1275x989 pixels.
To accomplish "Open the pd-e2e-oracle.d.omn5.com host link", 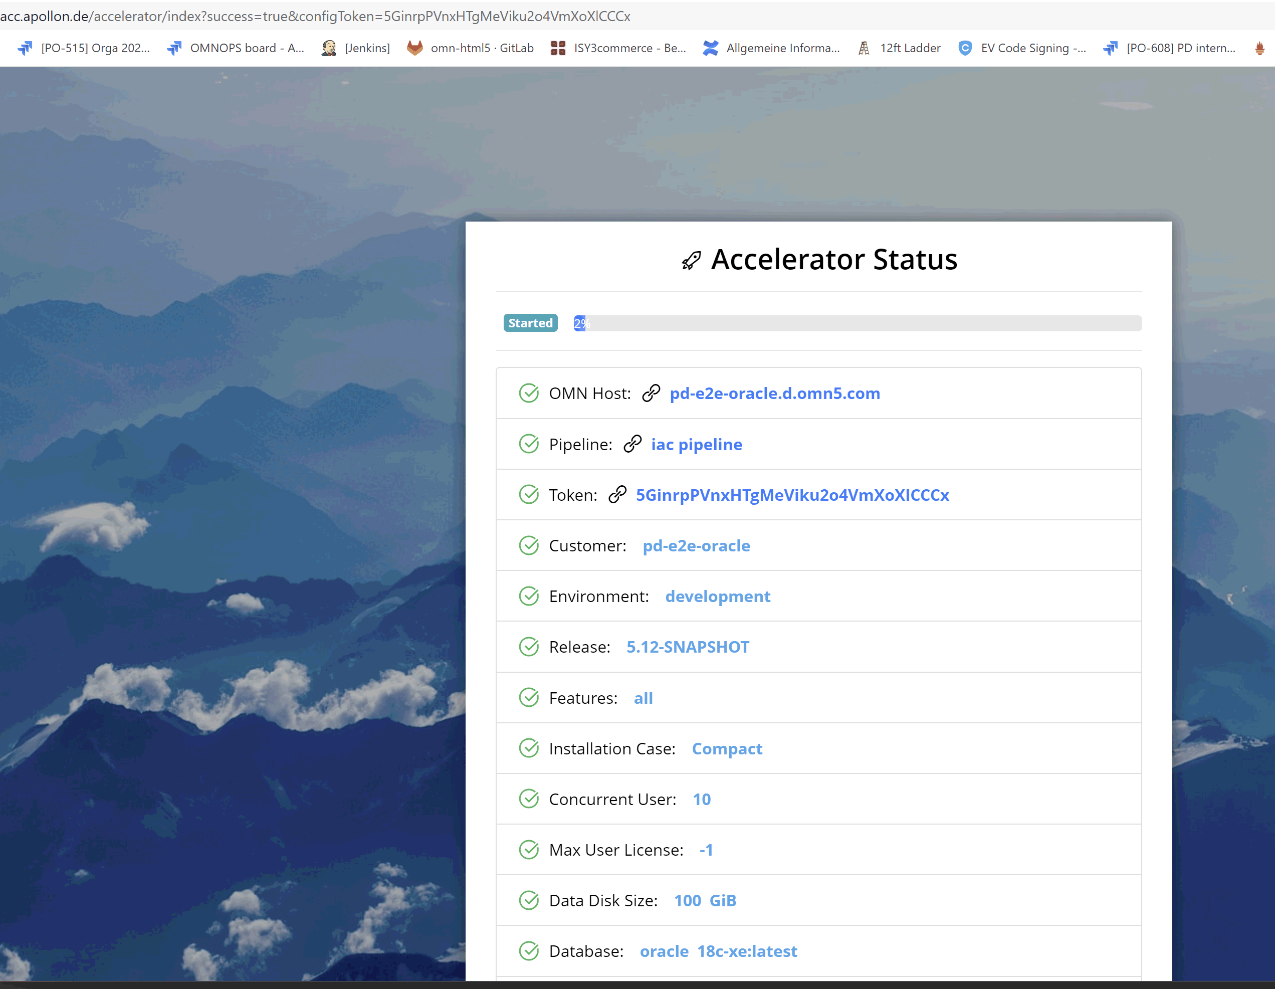I will coord(775,393).
